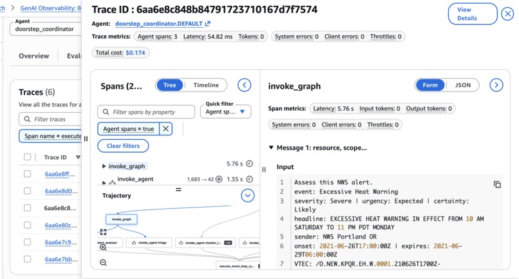
Task: Click span metric Latency: 5.76 s
Action: pyautogui.click(x=334, y=108)
